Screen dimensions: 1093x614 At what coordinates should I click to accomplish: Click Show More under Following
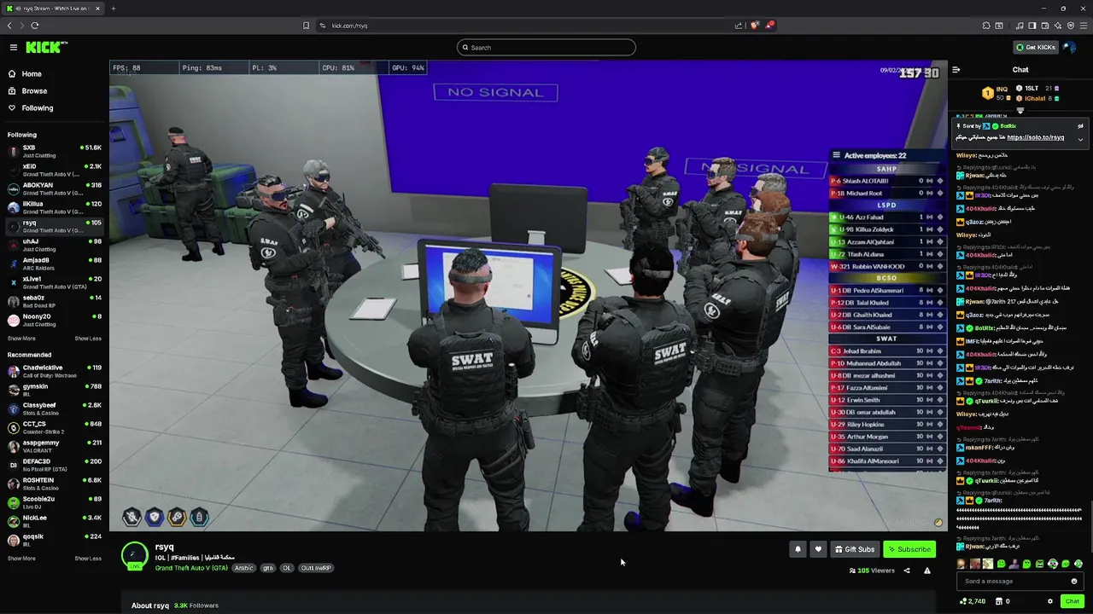click(21, 339)
